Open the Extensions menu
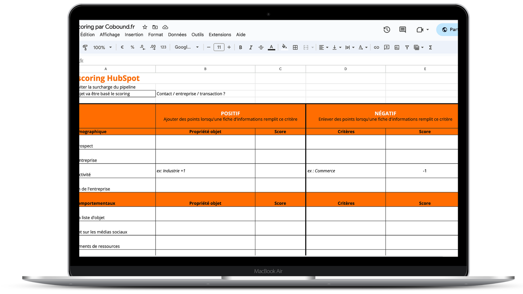The width and height of the screenshot is (523, 294). coord(220,35)
